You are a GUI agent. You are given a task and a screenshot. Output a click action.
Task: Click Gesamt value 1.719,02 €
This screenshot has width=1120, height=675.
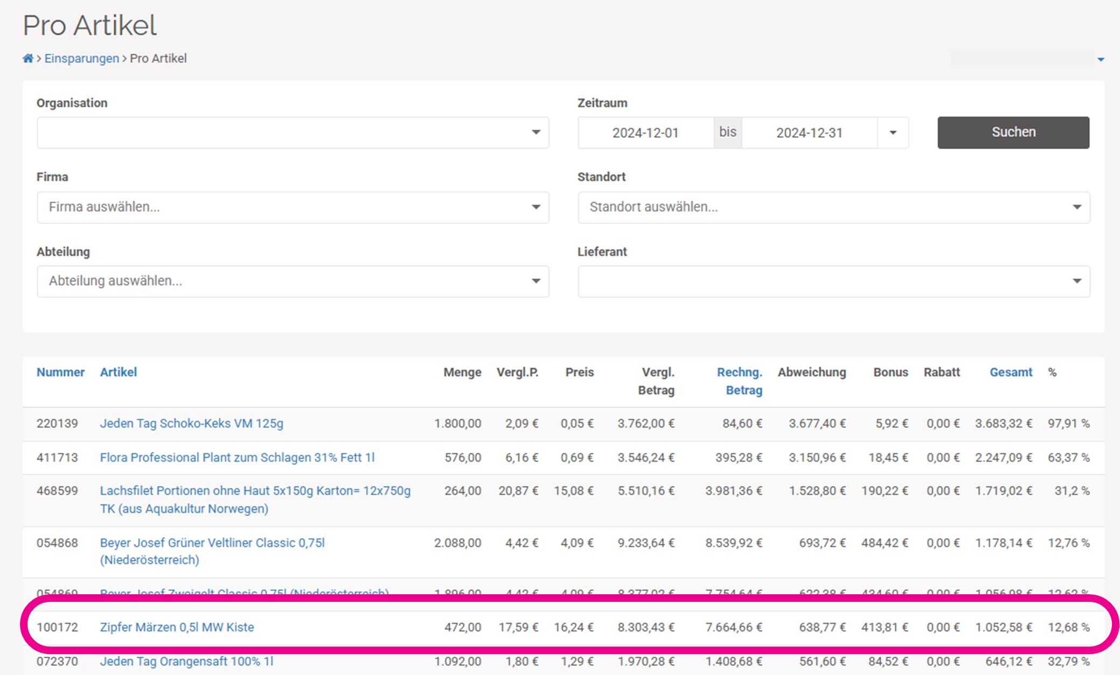(1004, 491)
